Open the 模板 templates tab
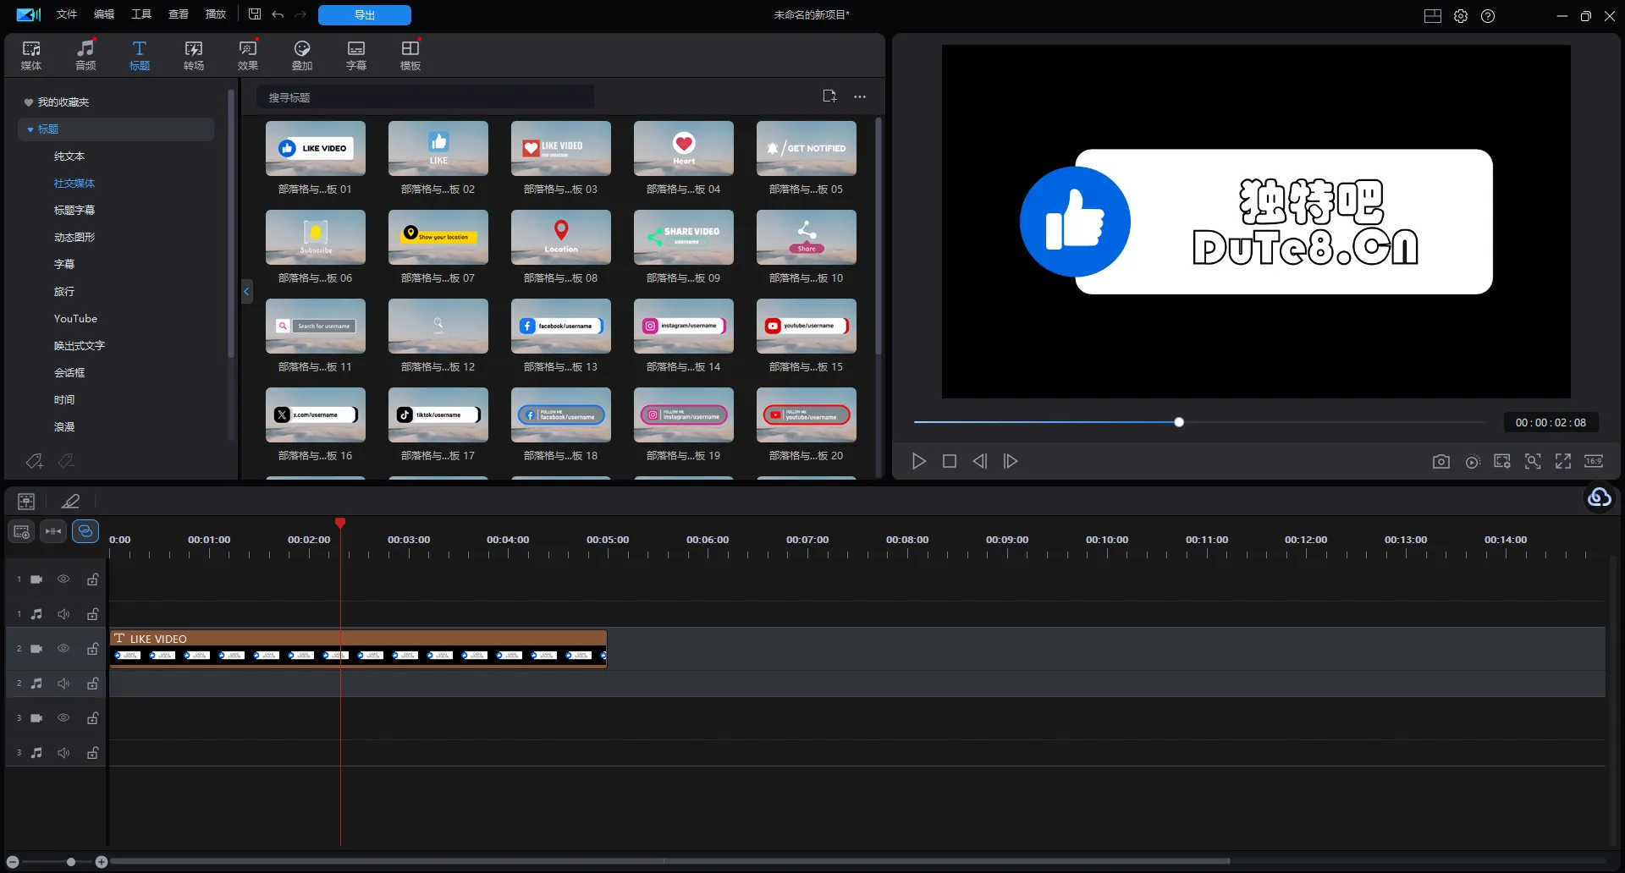The width and height of the screenshot is (1625, 873). (410, 55)
